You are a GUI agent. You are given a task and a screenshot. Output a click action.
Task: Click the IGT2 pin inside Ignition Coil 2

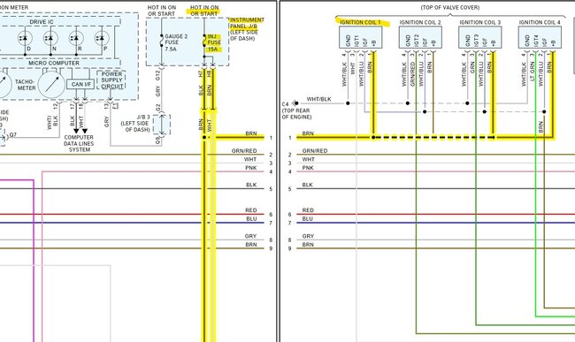(417, 40)
